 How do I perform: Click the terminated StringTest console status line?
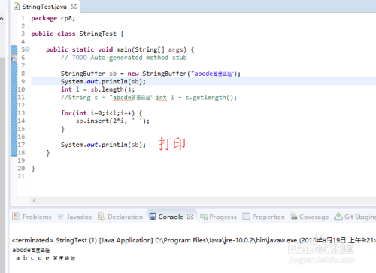[x=194, y=240]
